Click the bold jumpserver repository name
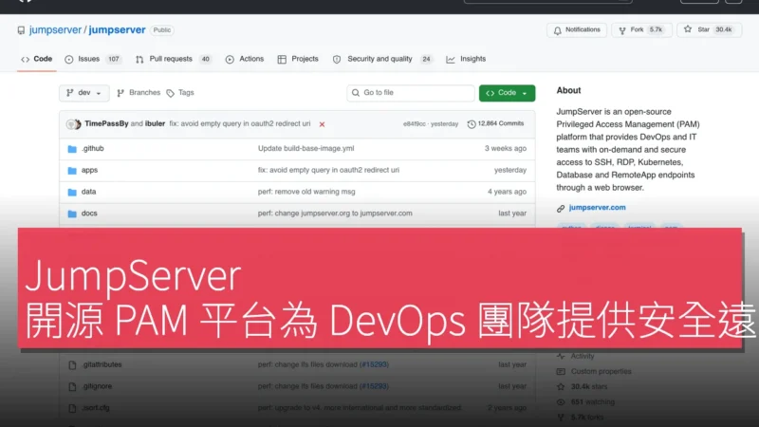 click(117, 30)
